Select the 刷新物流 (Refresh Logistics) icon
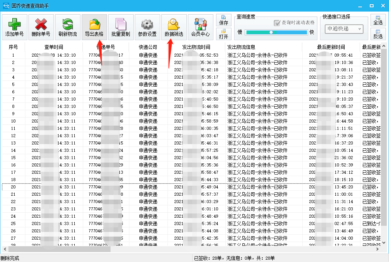 coord(67,26)
